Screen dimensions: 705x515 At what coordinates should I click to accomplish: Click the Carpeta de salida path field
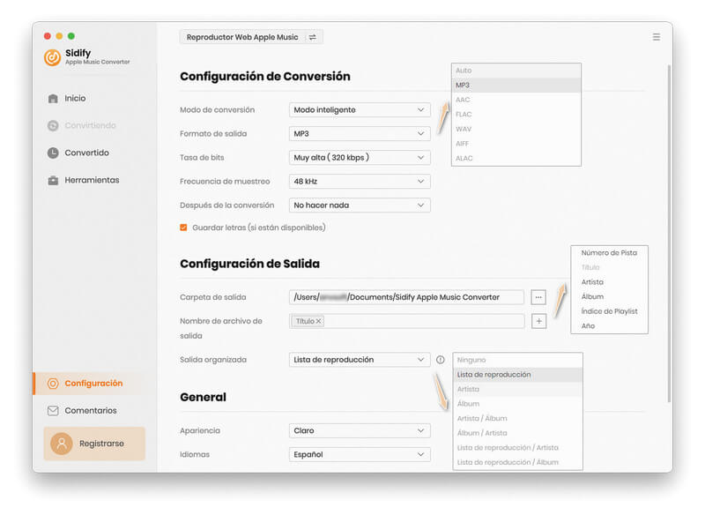coord(406,297)
